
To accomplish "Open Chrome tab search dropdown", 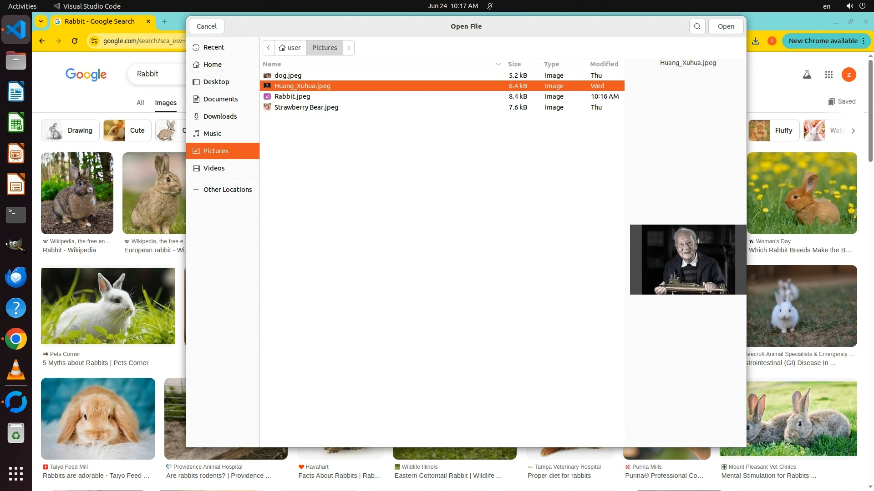I will (41, 21).
